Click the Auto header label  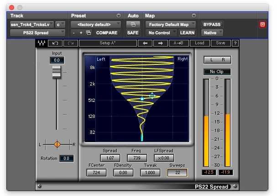[x=133, y=16]
